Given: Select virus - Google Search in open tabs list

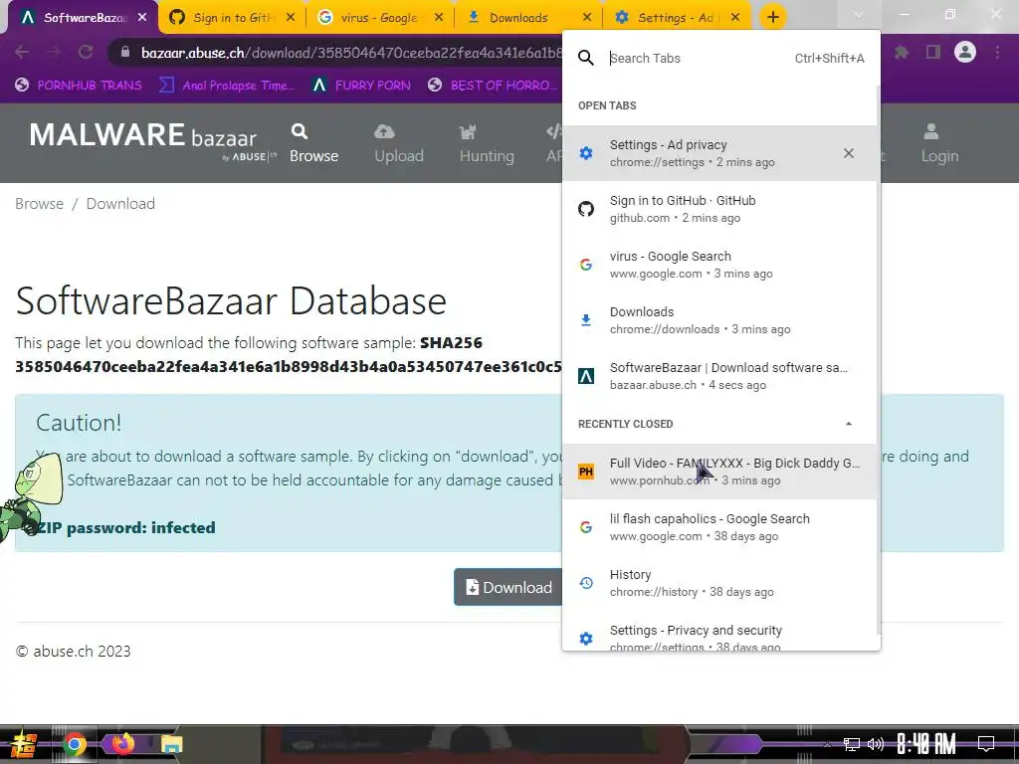Looking at the screenshot, I should tap(719, 265).
